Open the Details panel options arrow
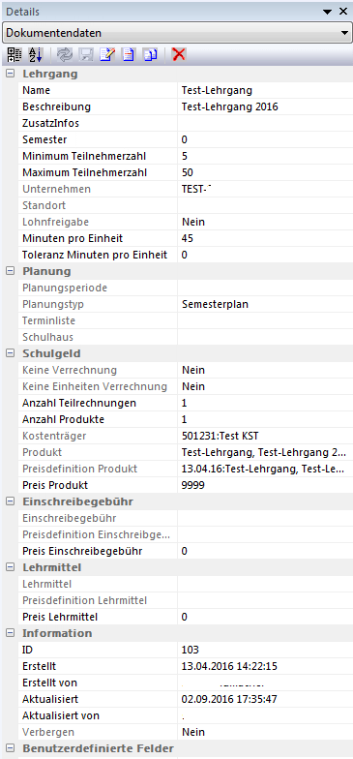Viewport: 353px width, 759px height. pyautogui.click(x=327, y=12)
